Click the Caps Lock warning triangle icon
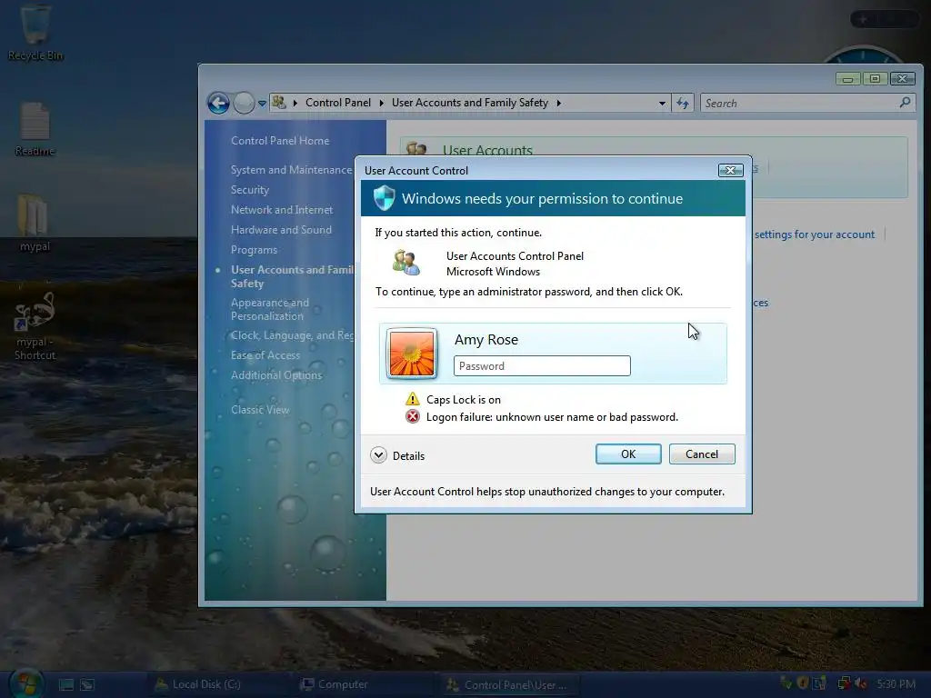931x698 pixels. (x=412, y=399)
